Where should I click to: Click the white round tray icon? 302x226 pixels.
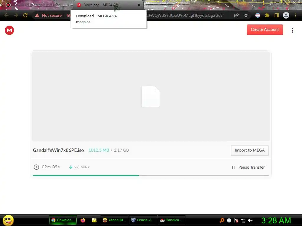[229, 220]
